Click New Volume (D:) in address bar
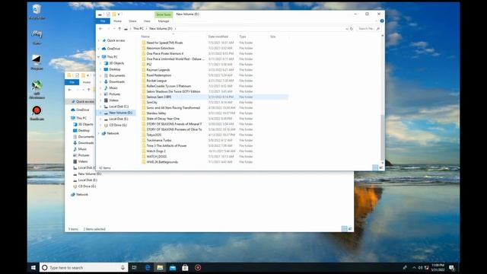The width and height of the screenshot is (487, 274). [x=161, y=29]
